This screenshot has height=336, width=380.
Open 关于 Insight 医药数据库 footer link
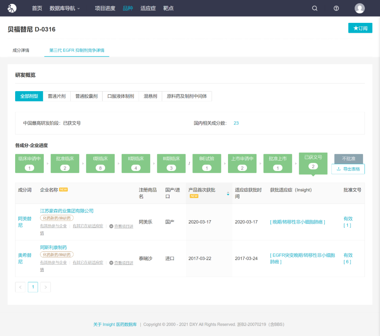(115, 324)
